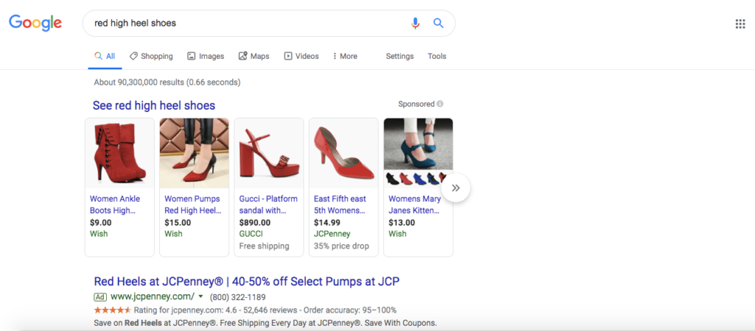755x331 pixels.
Task: Click the $15.00 Women Pumps price
Action: [x=178, y=223]
